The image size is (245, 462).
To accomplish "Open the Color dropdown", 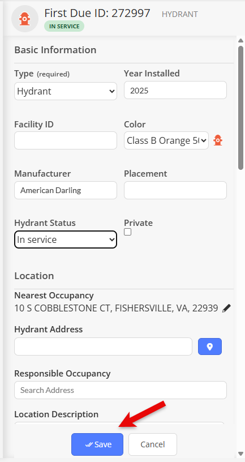I will pos(166,140).
